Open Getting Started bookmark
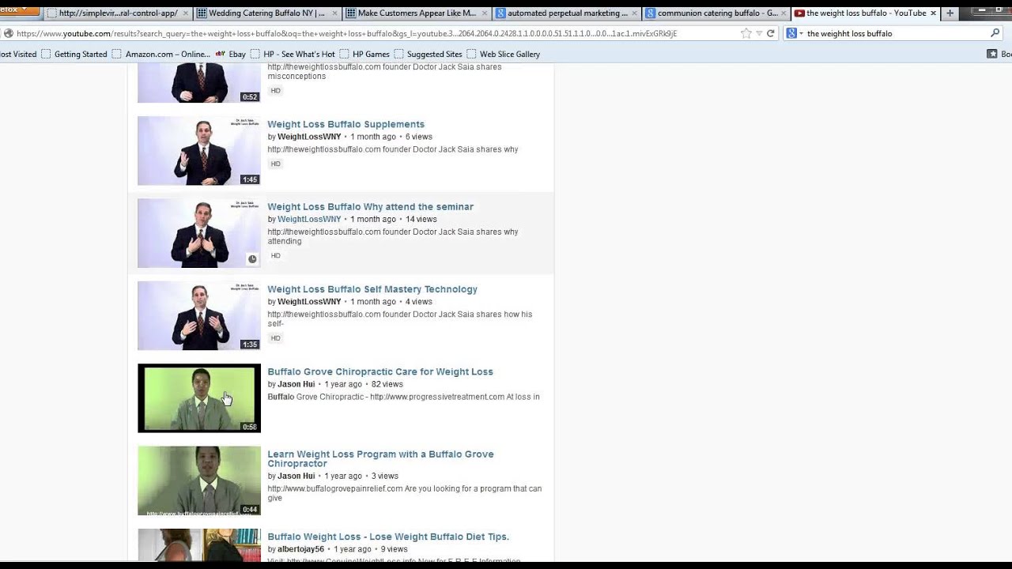The width and height of the screenshot is (1012, 569). pyautogui.click(x=74, y=55)
